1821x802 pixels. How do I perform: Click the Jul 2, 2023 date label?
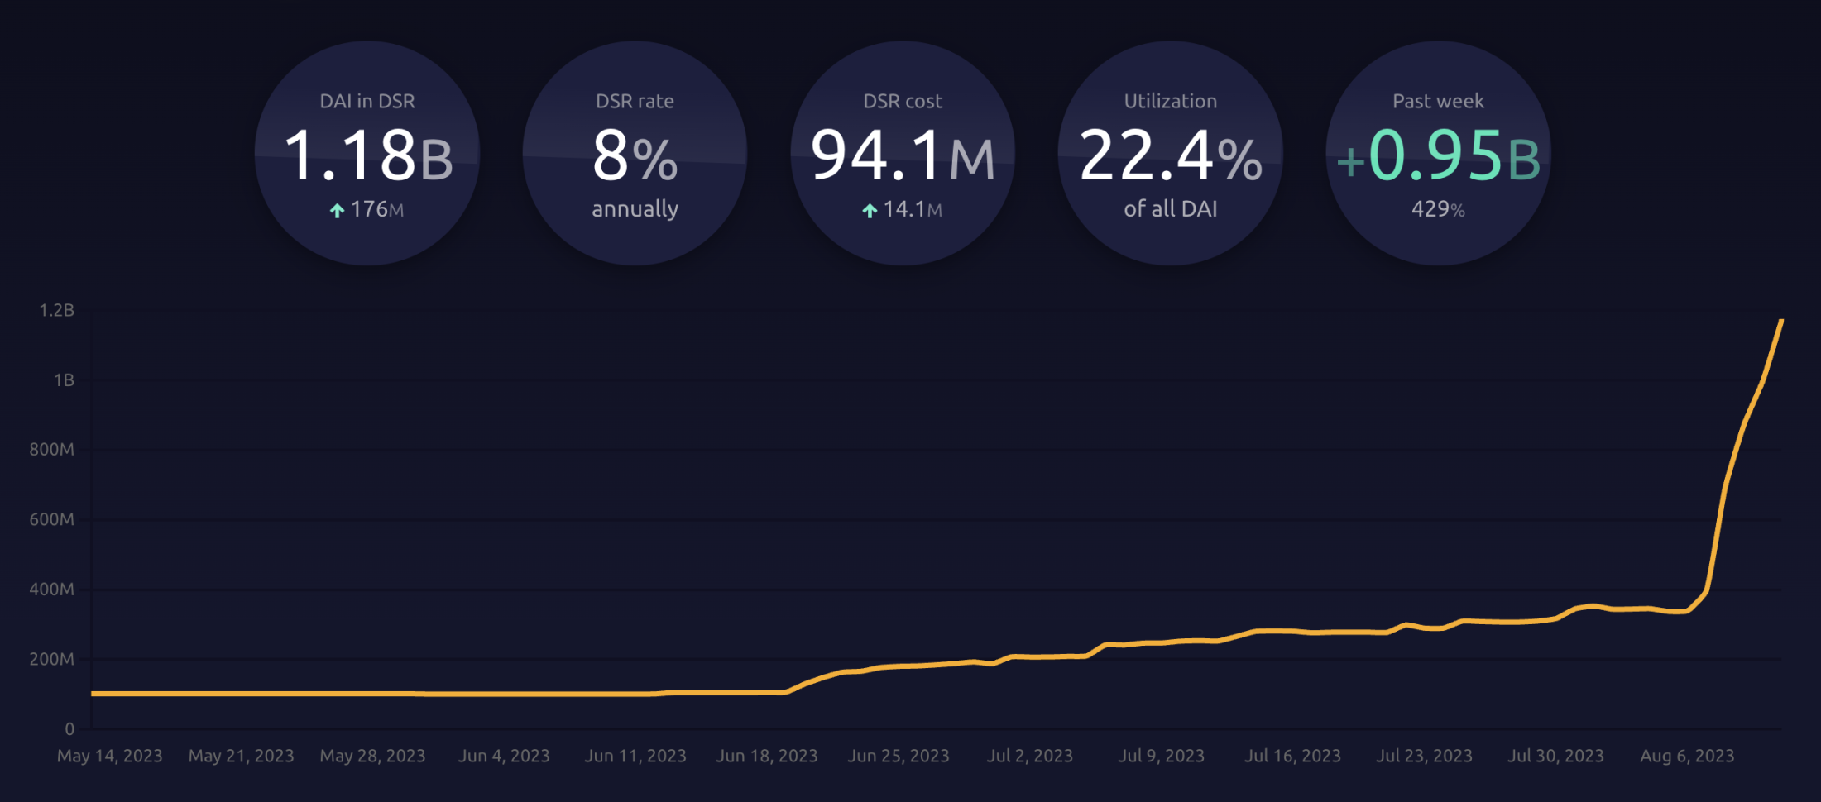point(1029,756)
